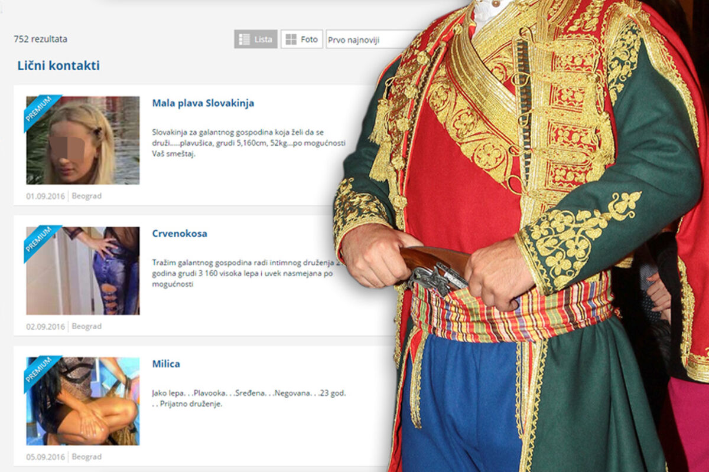Click the date 01.09.2016 on first listing

click(45, 196)
